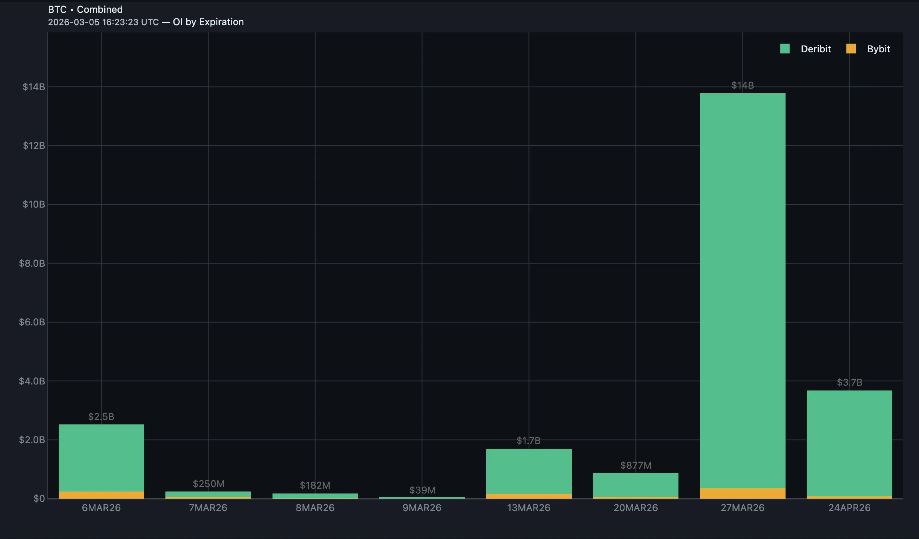Click the 27MAR26 x-axis label

click(x=742, y=508)
